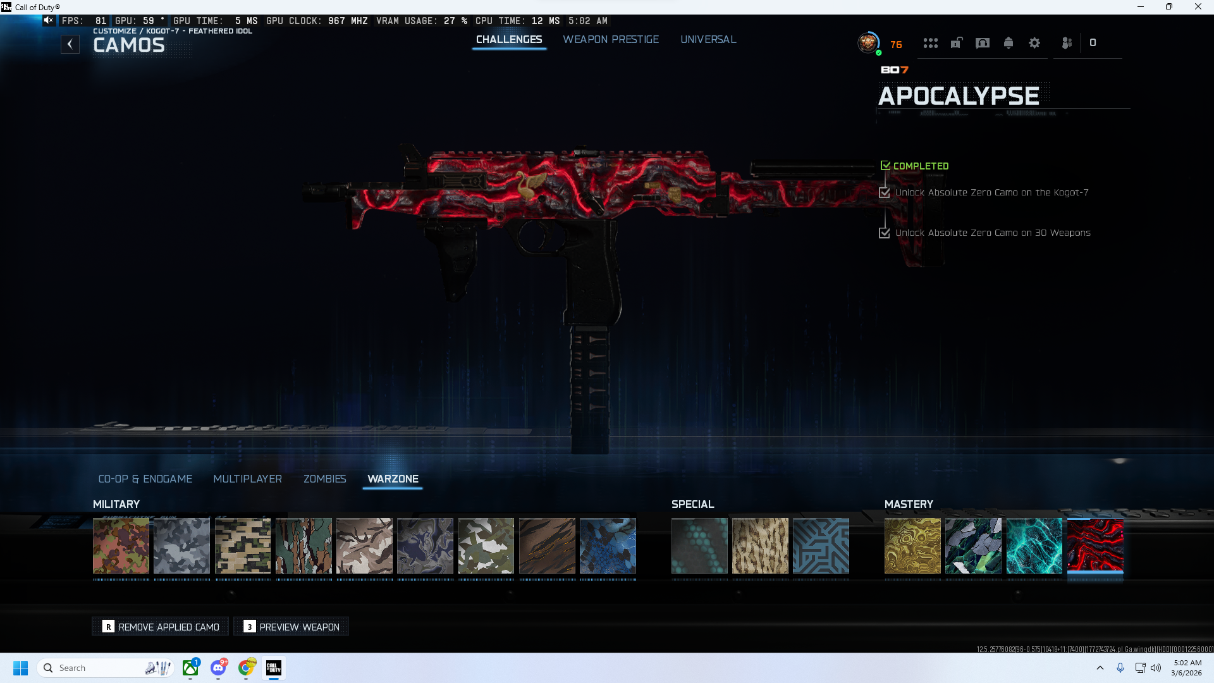Go back using the arrow beside CAMOS

70,44
